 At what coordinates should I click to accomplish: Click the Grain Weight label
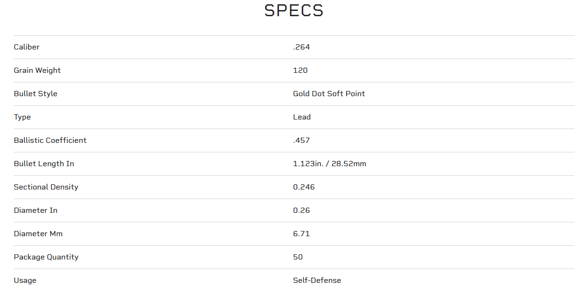37,70
